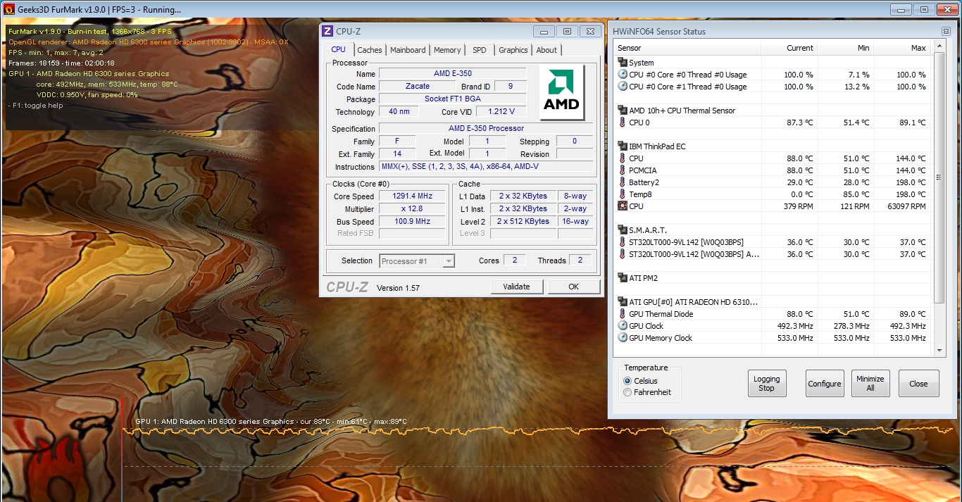Click scrollbar down arrow in sensor list
Screen dimensions: 962x502
pyautogui.click(x=938, y=350)
